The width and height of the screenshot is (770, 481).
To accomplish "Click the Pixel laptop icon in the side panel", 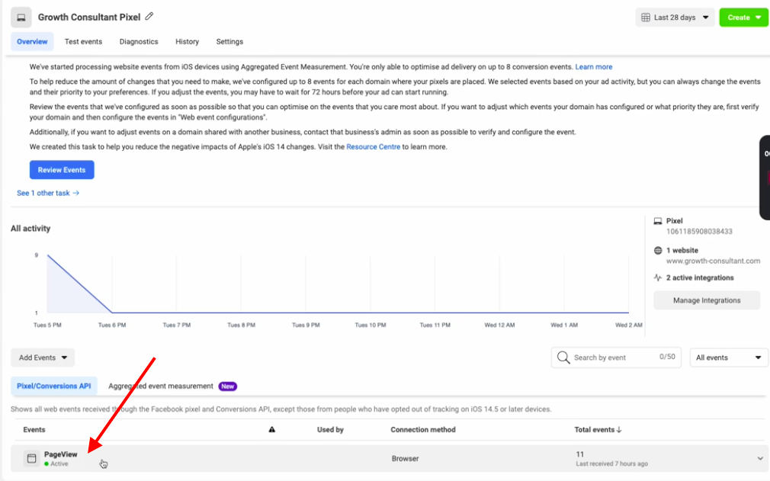I will point(657,221).
